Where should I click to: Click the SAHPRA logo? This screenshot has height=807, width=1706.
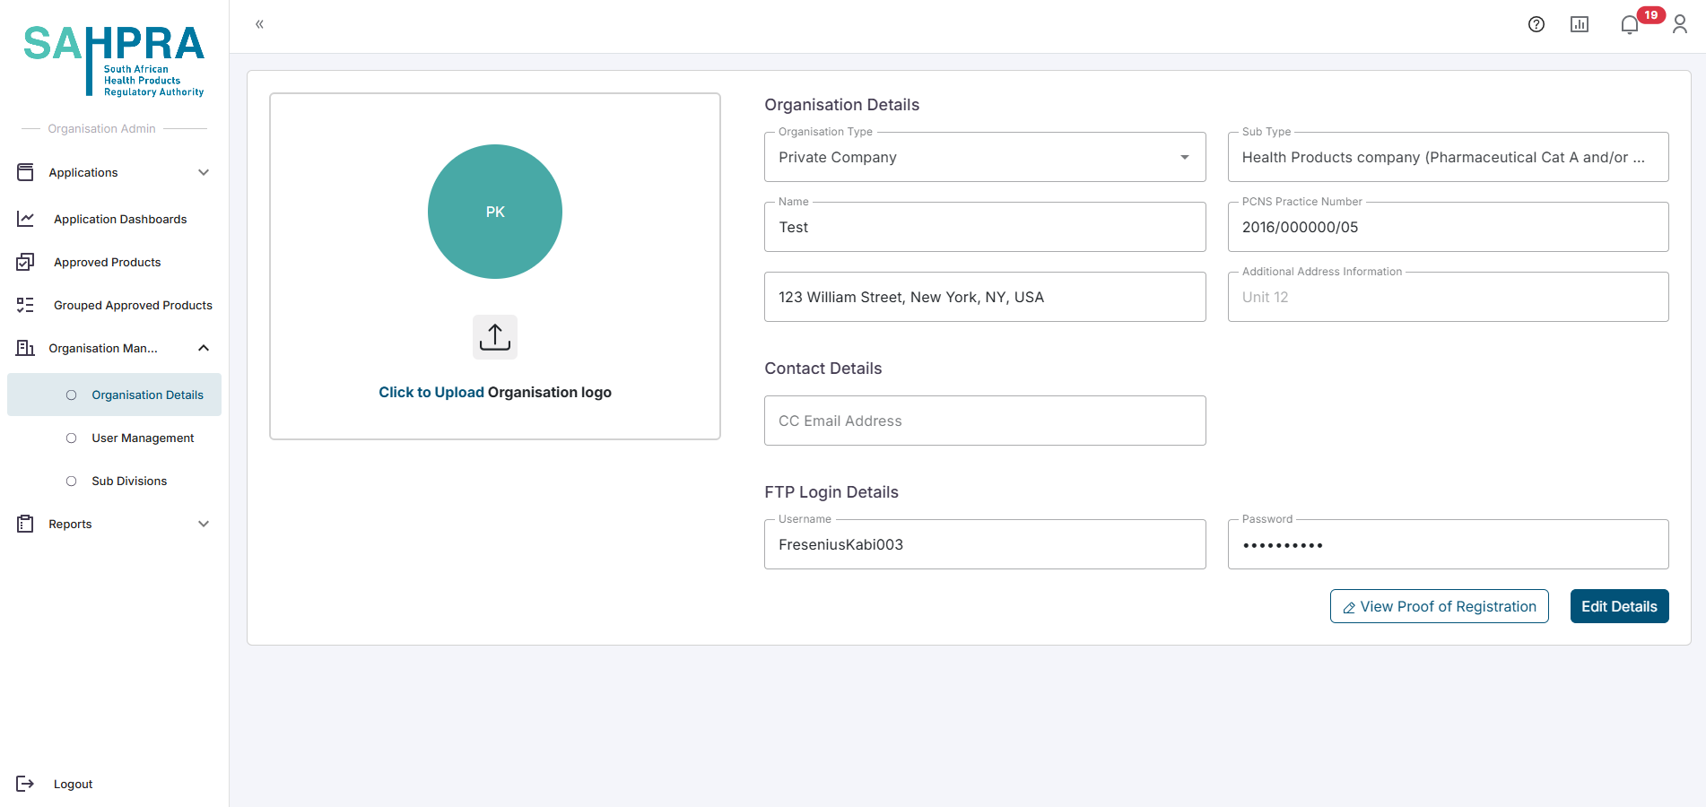pyautogui.click(x=114, y=60)
